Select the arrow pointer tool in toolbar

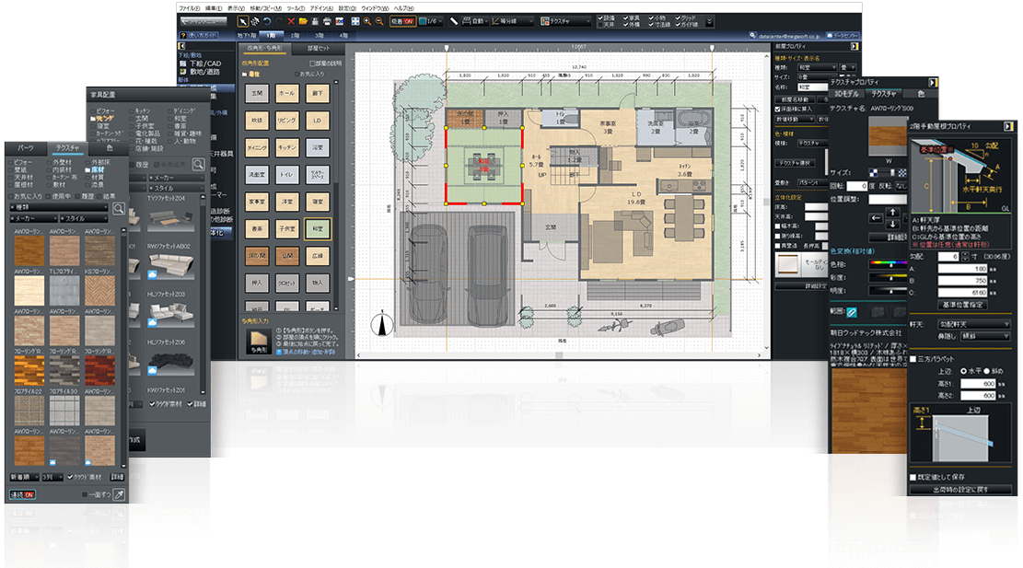pos(244,20)
